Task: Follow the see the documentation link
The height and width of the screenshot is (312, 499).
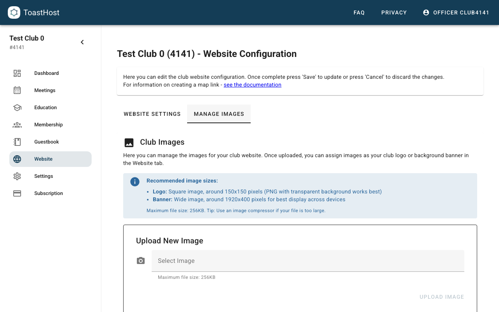Action: point(252,85)
